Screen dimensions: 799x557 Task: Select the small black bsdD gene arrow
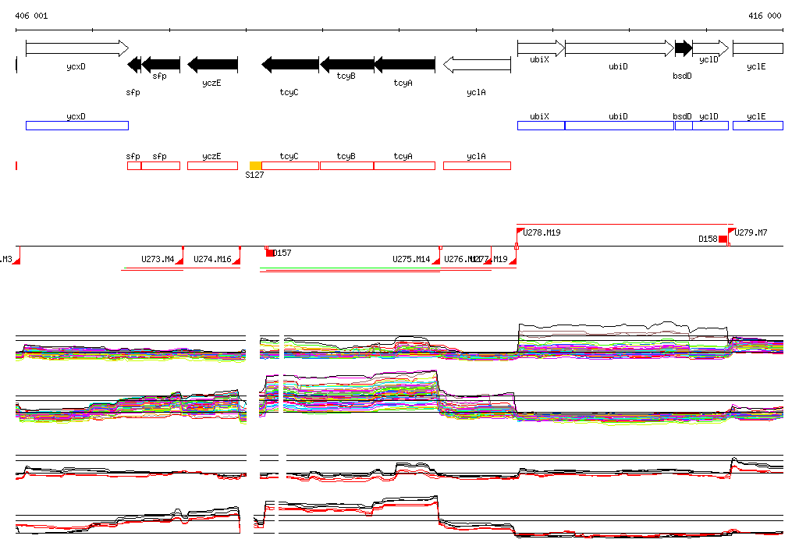[x=684, y=48]
